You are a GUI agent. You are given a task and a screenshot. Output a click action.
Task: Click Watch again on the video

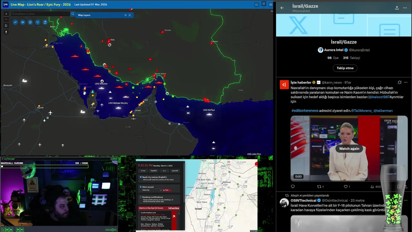click(x=349, y=149)
